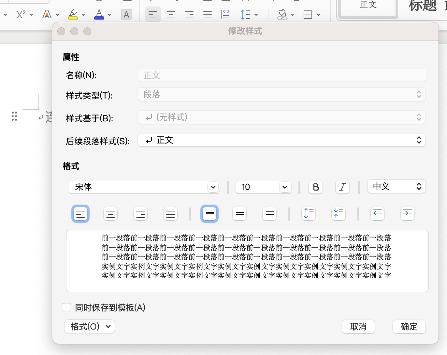Apply the text highlight color marker

[73, 15]
